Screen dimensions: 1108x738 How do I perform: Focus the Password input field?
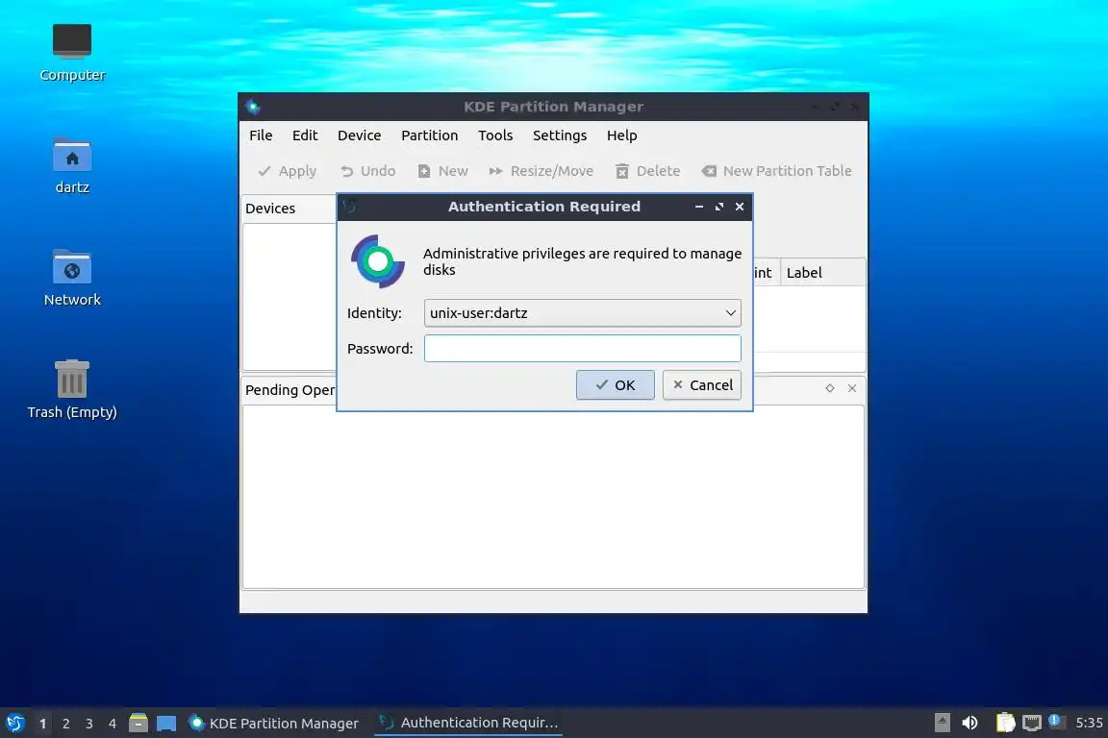coord(582,348)
